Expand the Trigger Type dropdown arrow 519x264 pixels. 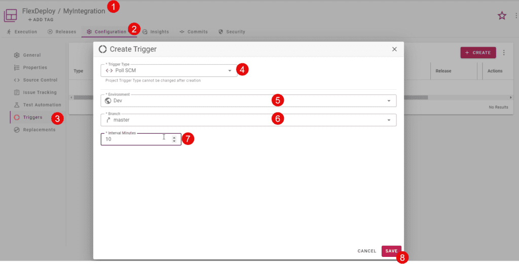pyautogui.click(x=230, y=71)
